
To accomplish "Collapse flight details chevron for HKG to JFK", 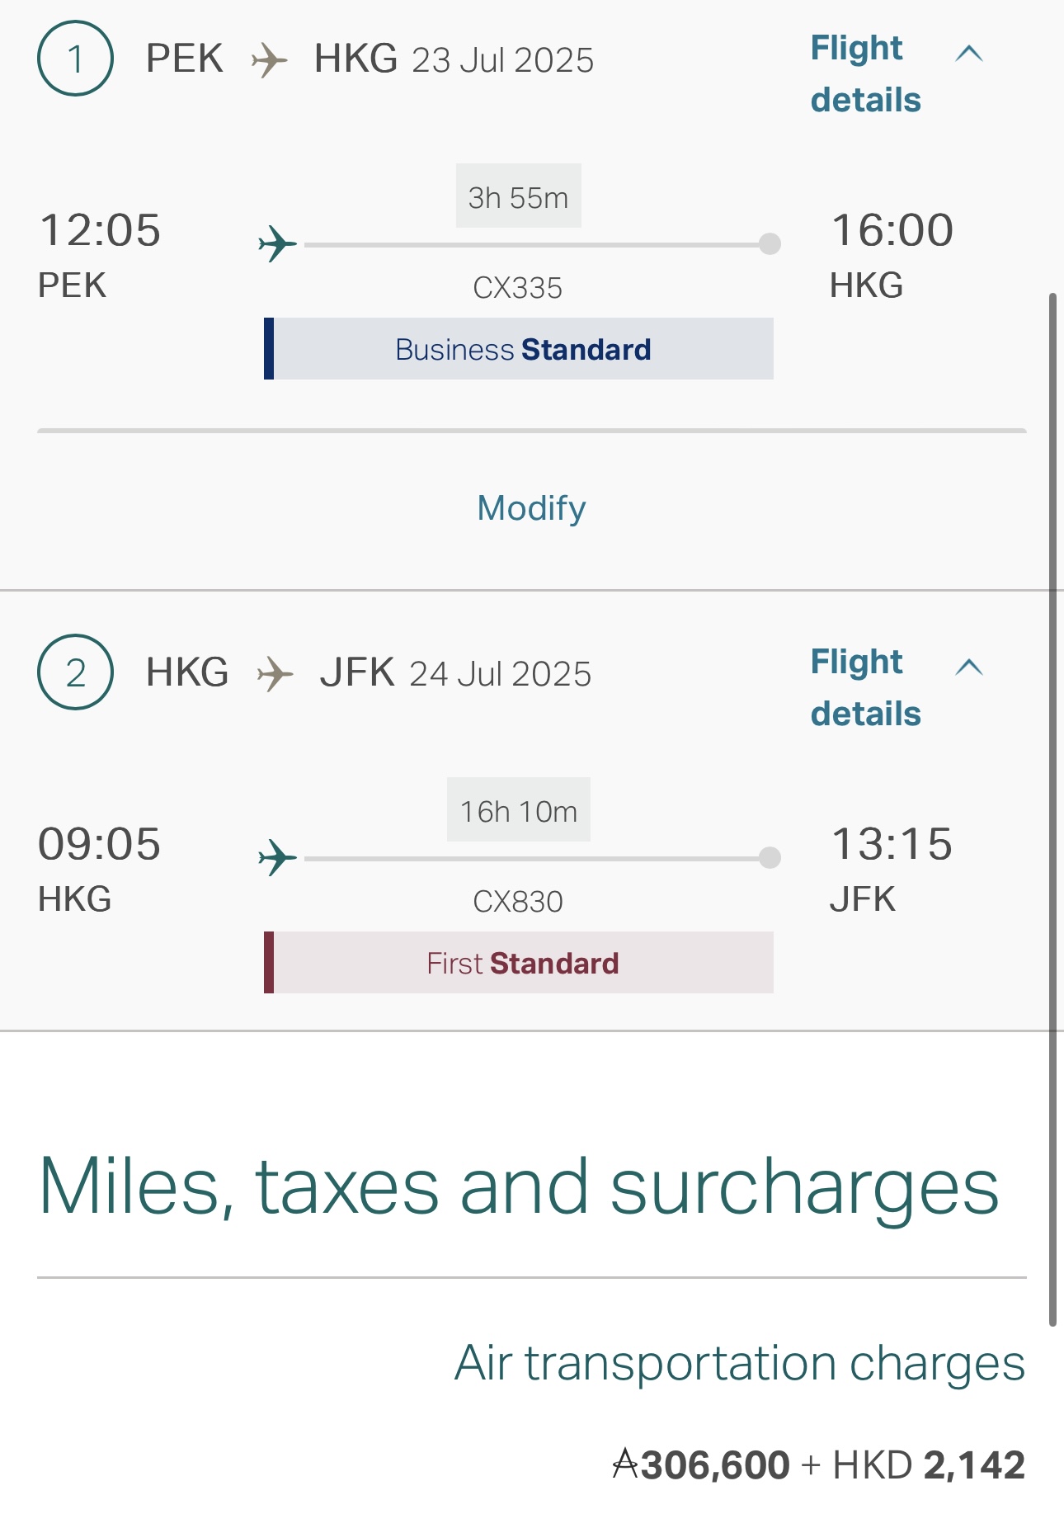I will 969,667.
